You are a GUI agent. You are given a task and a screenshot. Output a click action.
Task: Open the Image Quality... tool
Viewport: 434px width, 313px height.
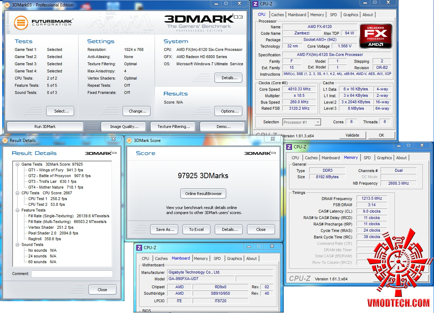click(124, 127)
